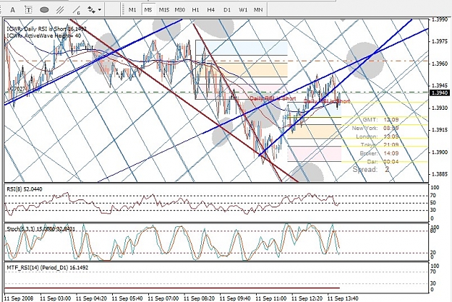Click the 1.3975 price scale label
The height and width of the screenshot is (302, 452).
(439, 41)
